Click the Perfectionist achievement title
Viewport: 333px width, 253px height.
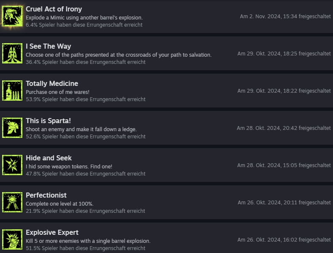[x=46, y=195]
